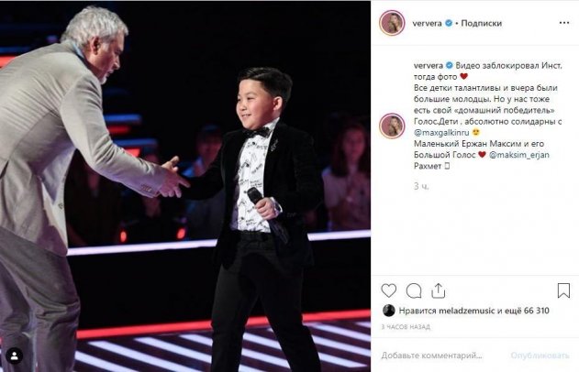Open ververa username in caption
579x372 pixels.
(429, 66)
